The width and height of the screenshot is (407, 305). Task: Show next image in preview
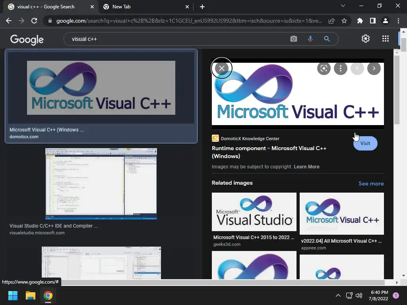[x=374, y=68]
